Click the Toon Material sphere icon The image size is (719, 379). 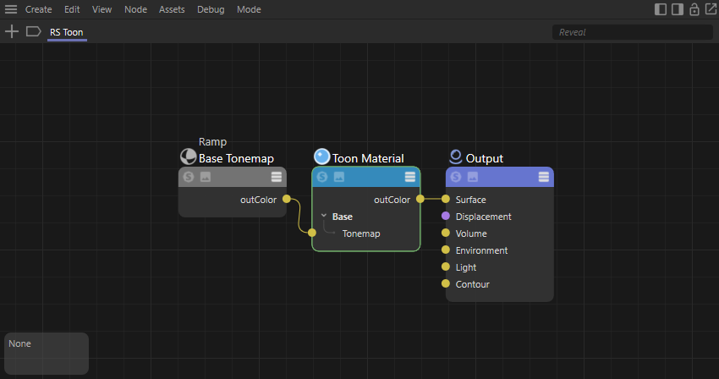pos(321,157)
